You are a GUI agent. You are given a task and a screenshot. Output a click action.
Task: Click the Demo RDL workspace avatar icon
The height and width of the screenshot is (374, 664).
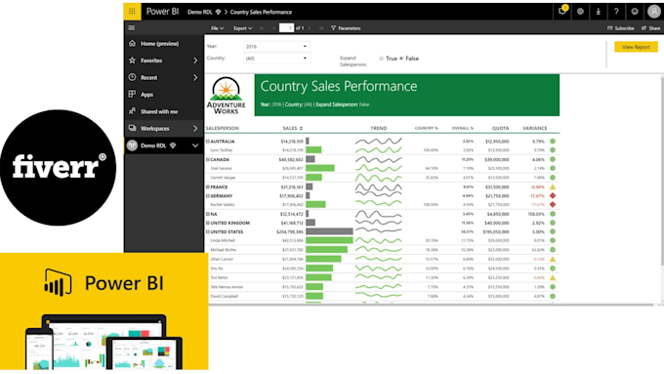pos(132,145)
